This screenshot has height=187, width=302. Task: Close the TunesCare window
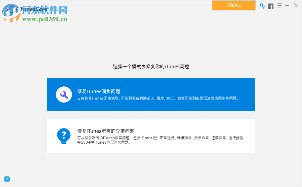pos(296,5)
